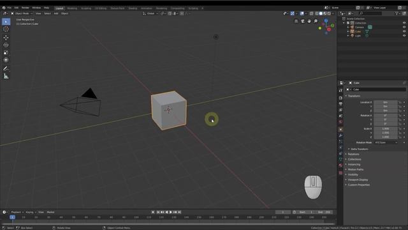Open the View Layer properties tab icon

(x=340, y=110)
